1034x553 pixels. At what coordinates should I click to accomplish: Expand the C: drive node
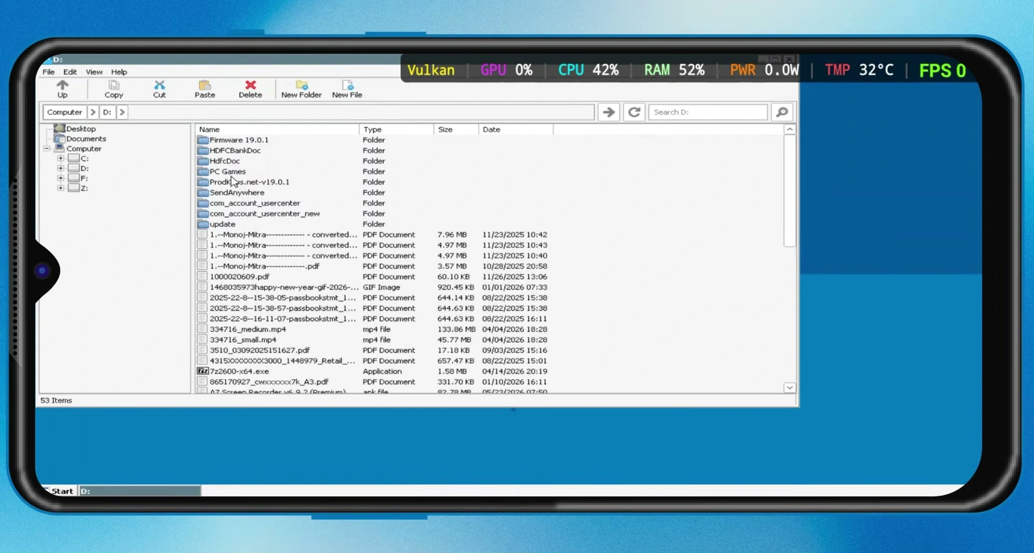coord(60,158)
